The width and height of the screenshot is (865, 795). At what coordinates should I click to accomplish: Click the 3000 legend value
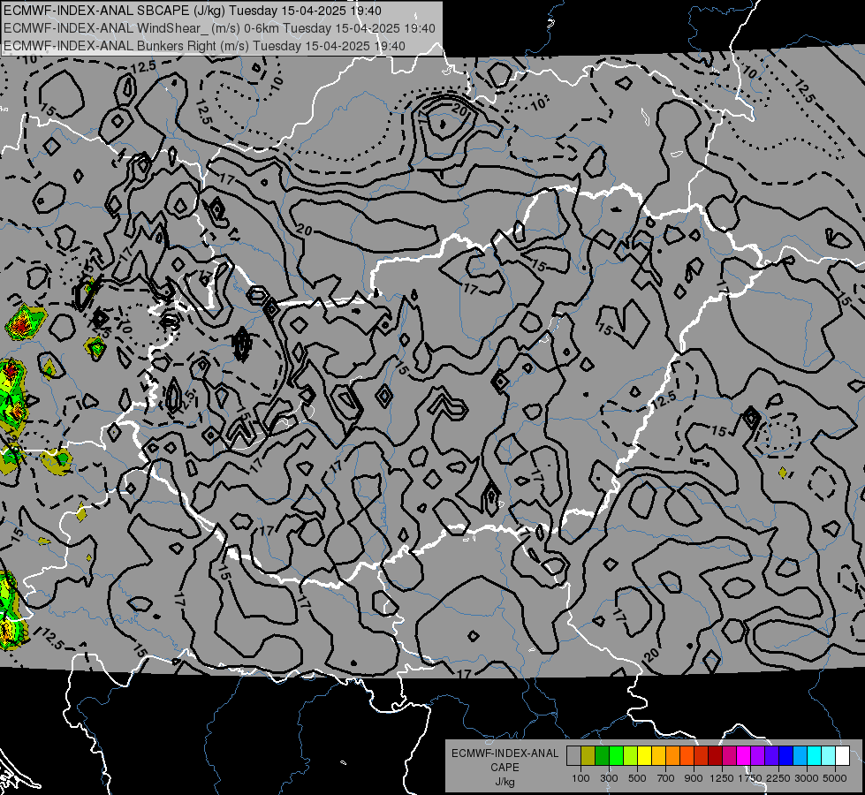click(x=807, y=778)
